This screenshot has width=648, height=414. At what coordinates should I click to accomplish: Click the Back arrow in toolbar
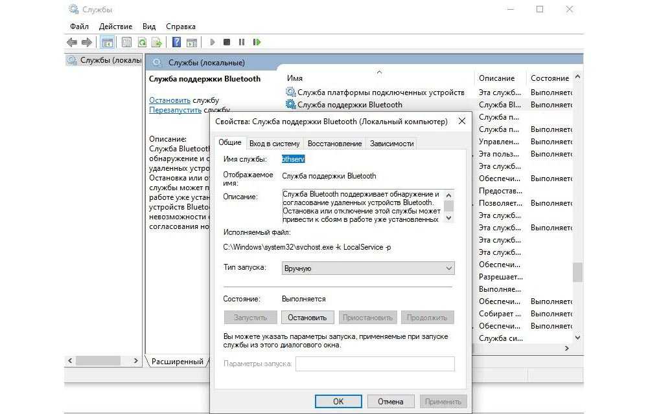[x=72, y=43]
